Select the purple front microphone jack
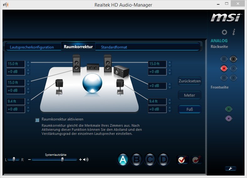This screenshot has height=178, width=247. (x=229, y=118)
